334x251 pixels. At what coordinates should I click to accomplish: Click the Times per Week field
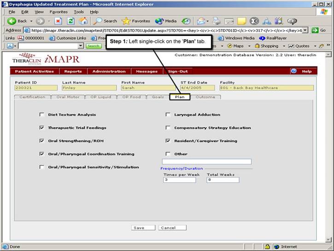click(x=179, y=180)
